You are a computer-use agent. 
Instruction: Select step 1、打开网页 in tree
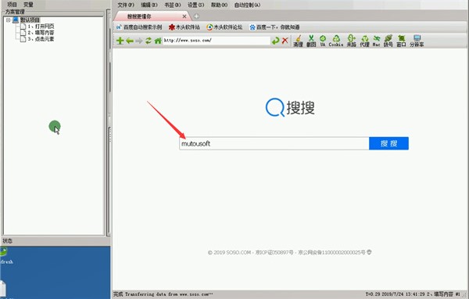38,27
